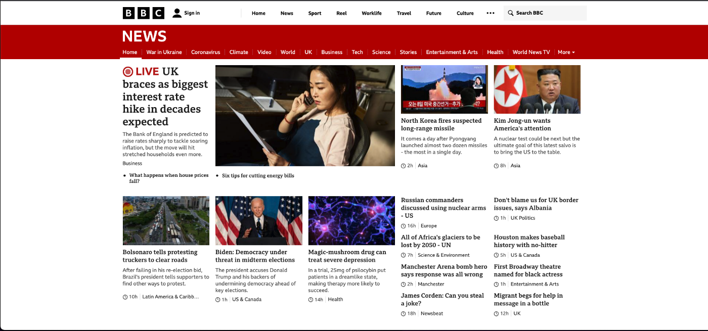Click the Latin America & Caribbean section tag

(x=170, y=297)
